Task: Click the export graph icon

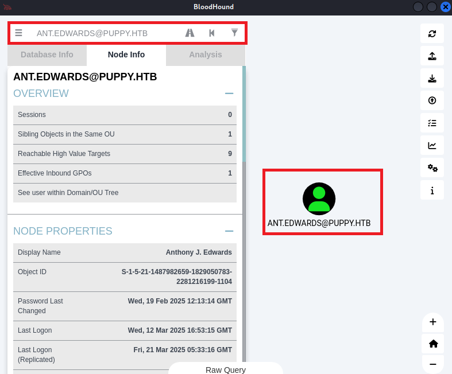Action: (x=432, y=56)
